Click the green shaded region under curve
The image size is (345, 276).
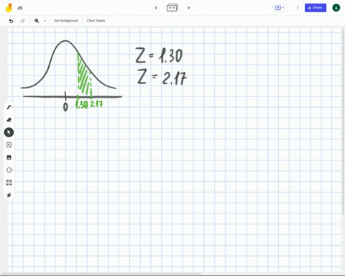(84, 77)
